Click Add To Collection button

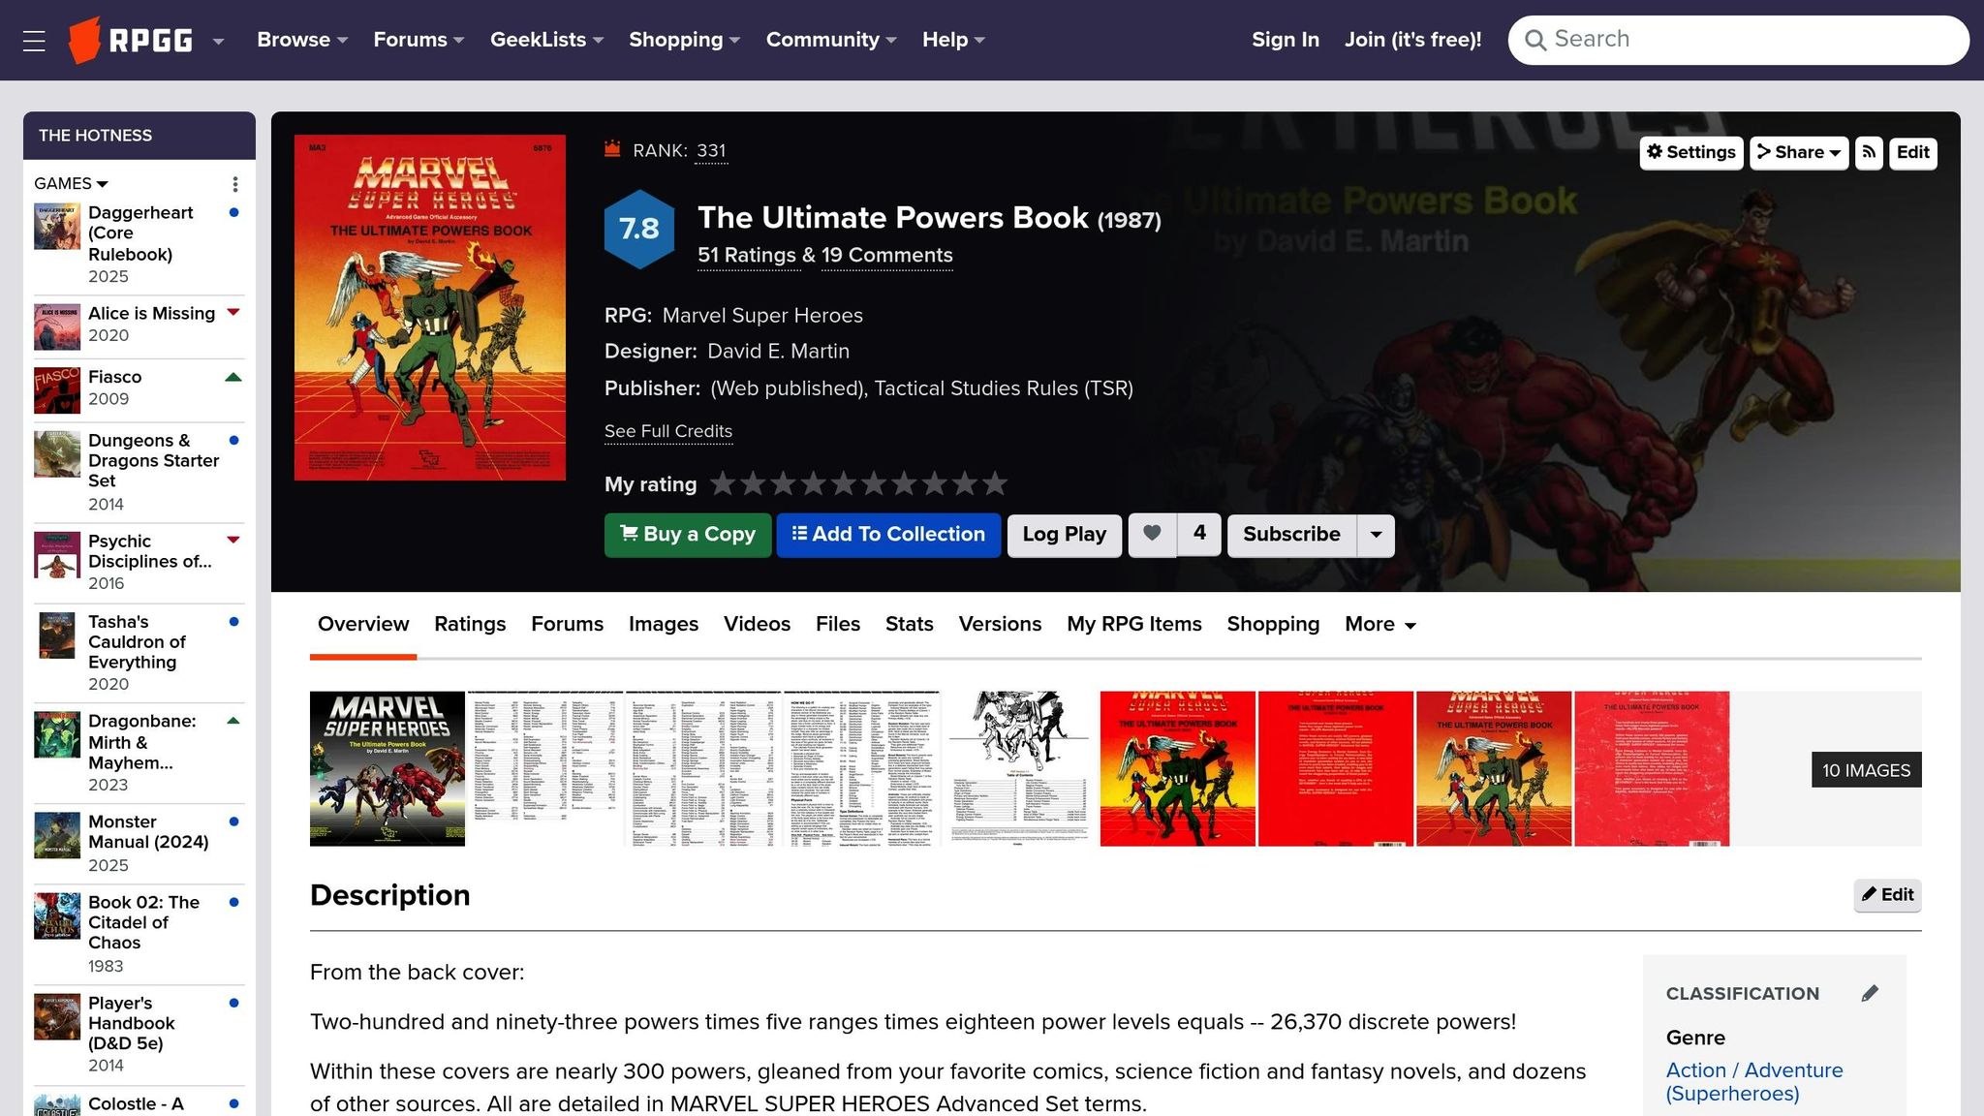(887, 535)
